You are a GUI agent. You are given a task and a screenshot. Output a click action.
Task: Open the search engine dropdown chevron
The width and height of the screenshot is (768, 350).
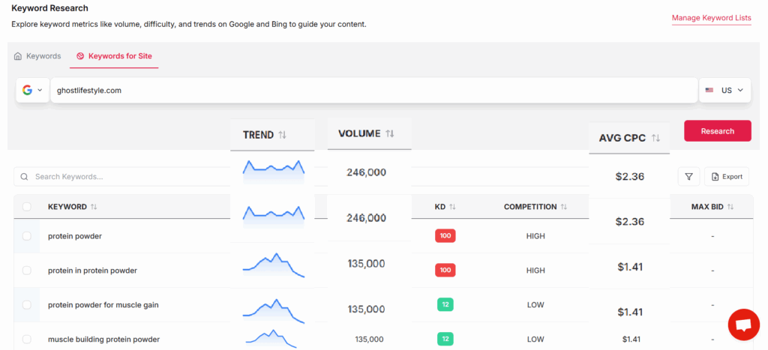click(x=40, y=90)
